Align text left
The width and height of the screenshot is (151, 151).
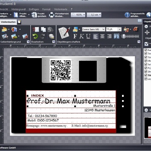96,36
